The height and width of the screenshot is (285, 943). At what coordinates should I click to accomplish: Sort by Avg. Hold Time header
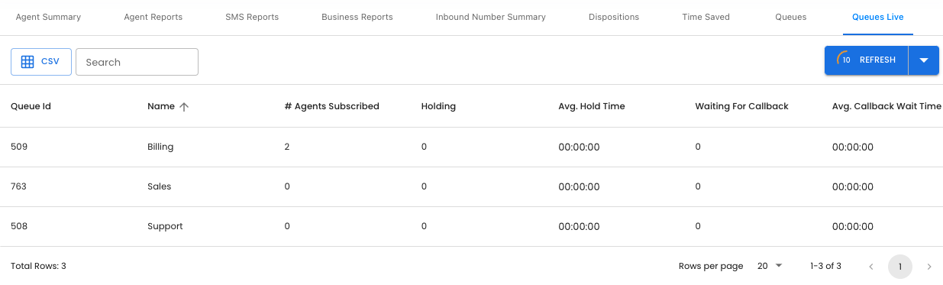point(592,106)
